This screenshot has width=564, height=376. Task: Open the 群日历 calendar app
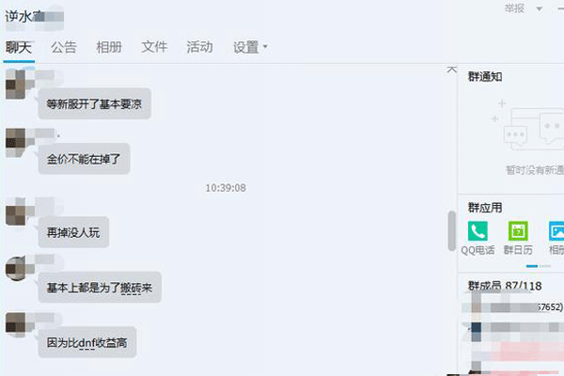coord(518,231)
